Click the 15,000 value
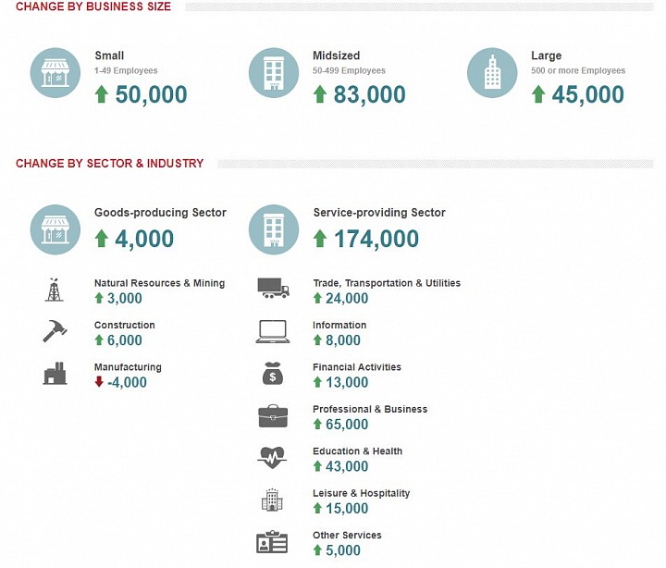The width and height of the screenshot is (666, 568). click(x=347, y=509)
